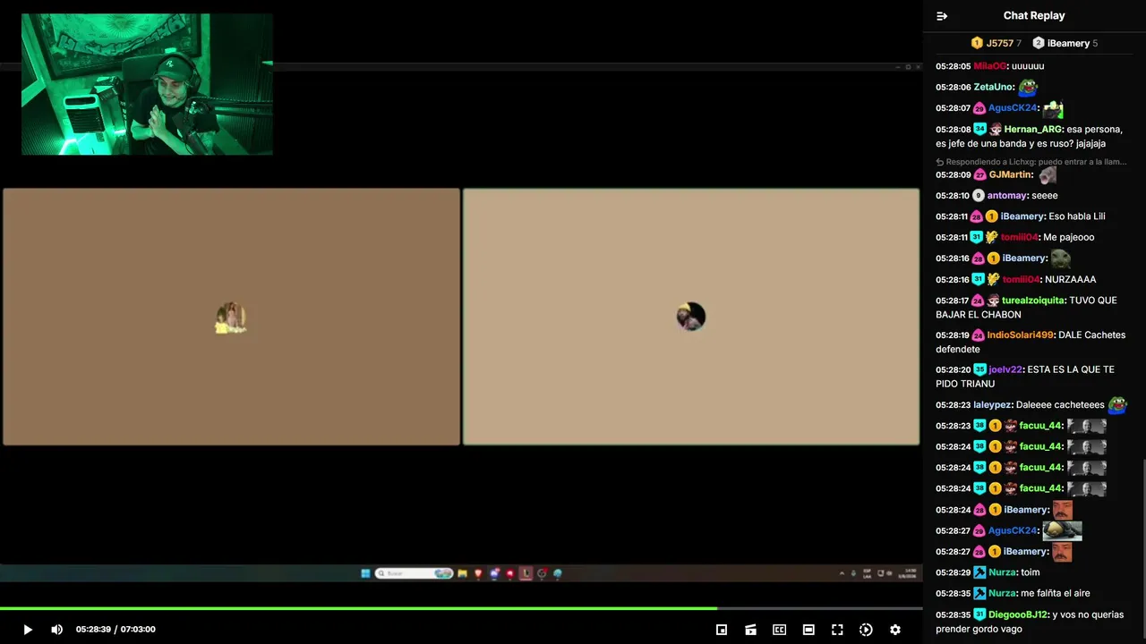Click the Chat Replay header title

[1034, 15]
